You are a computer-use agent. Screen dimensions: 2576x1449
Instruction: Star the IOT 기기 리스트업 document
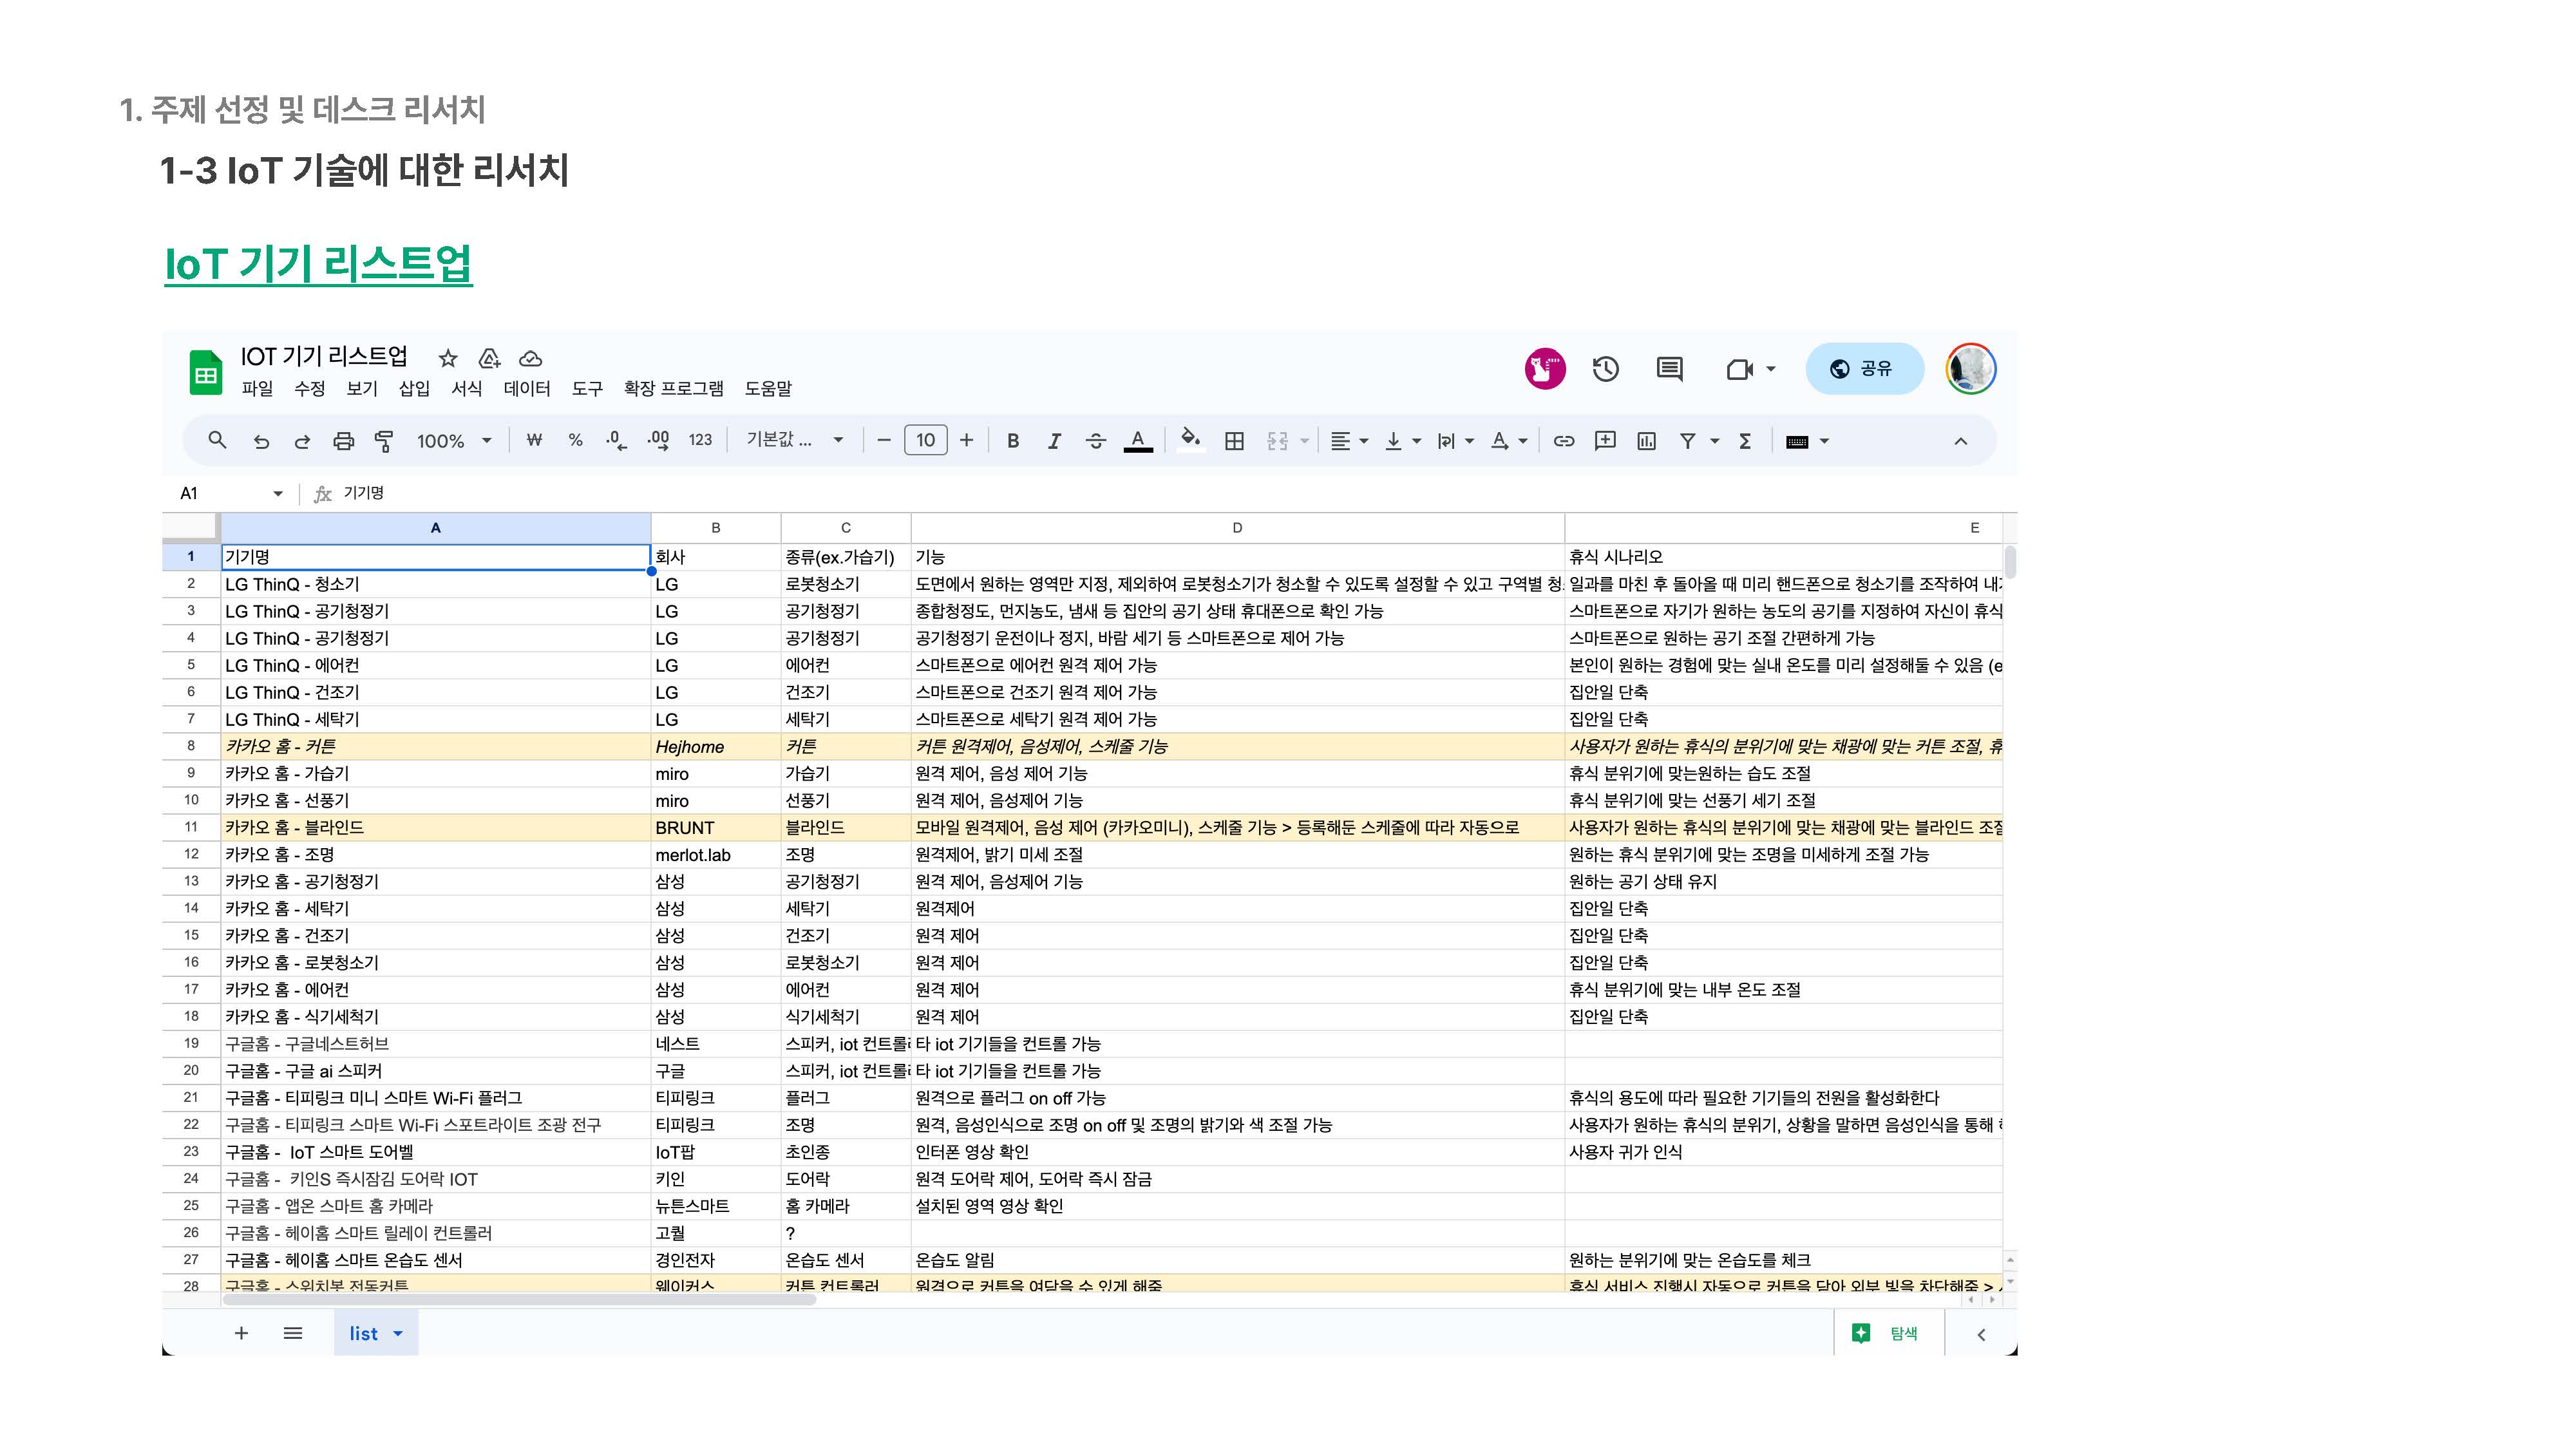pyautogui.click(x=448, y=358)
